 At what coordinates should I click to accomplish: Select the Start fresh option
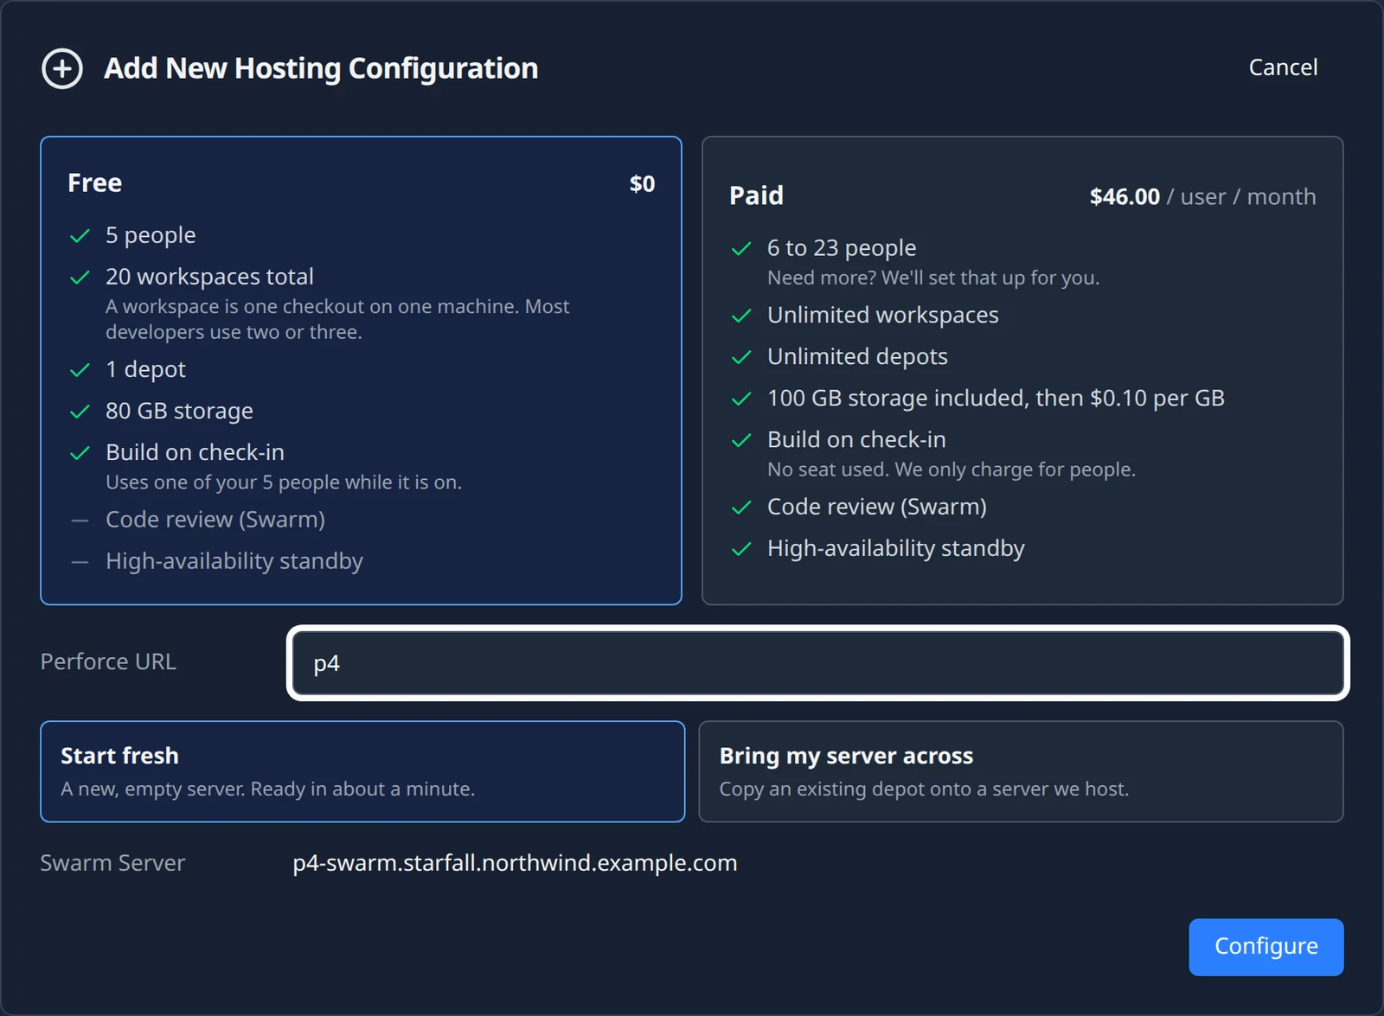(x=362, y=771)
